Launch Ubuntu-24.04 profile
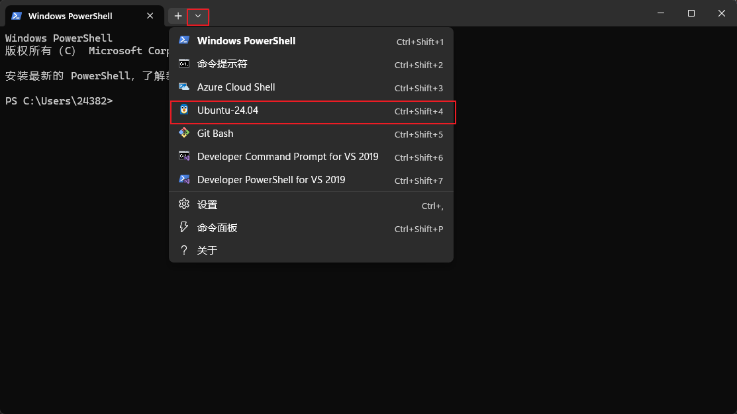The image size is (737, 414). (x=311, y=110)
